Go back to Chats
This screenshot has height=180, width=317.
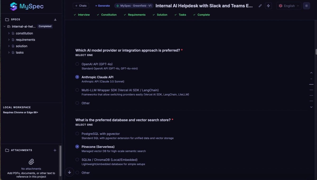[81, 6]
